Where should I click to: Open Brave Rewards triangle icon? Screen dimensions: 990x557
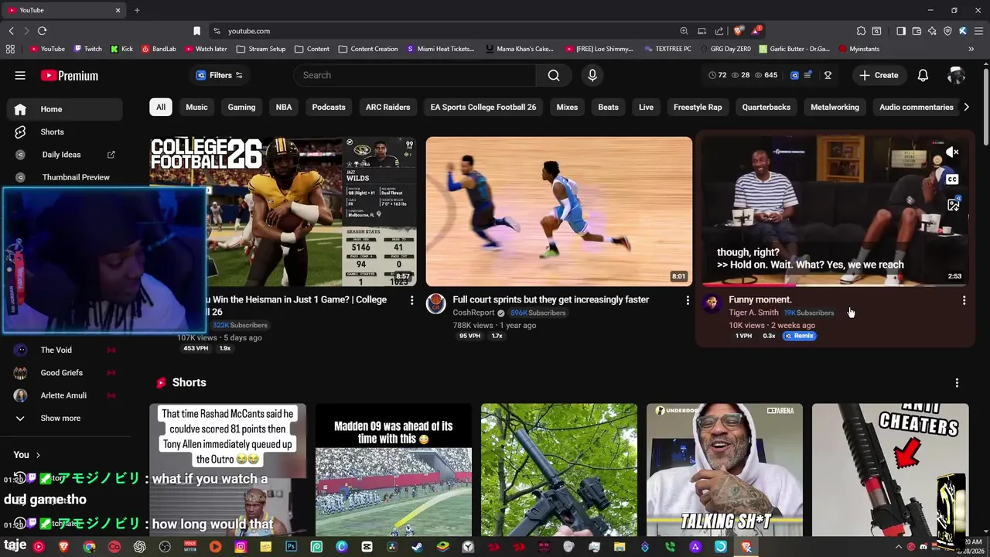click(x=756, y=31)
